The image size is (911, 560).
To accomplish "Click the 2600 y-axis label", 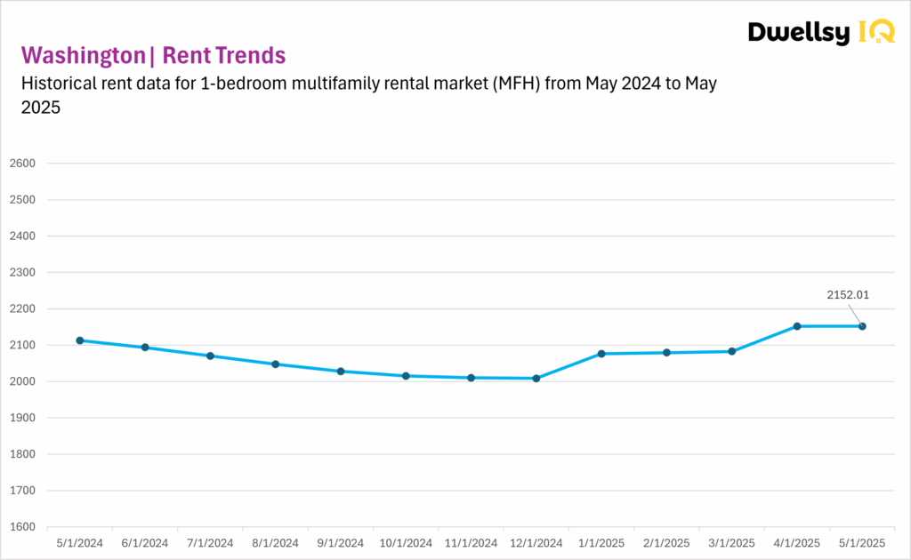I will click(x=22, y=164).
